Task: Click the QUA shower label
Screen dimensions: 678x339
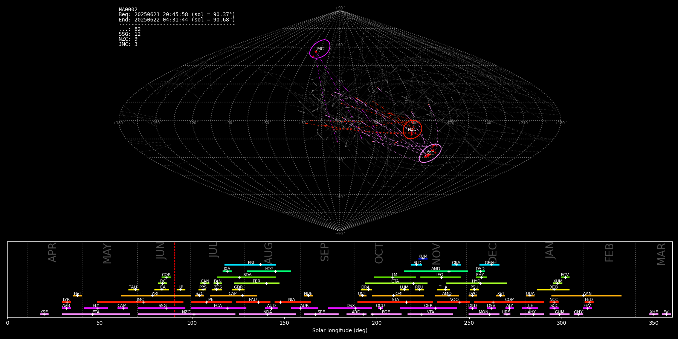Action: (x=530, y=294)
